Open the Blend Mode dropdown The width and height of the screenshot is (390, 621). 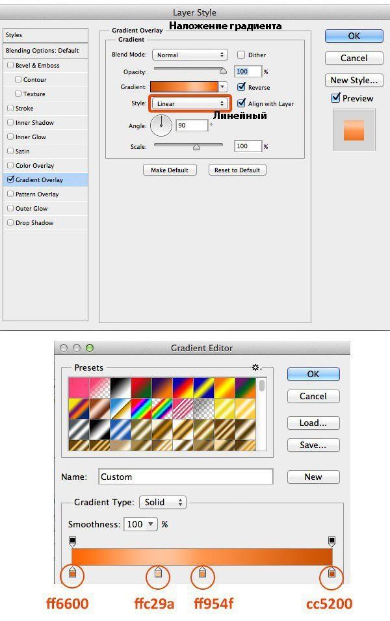tap(190, 55)
